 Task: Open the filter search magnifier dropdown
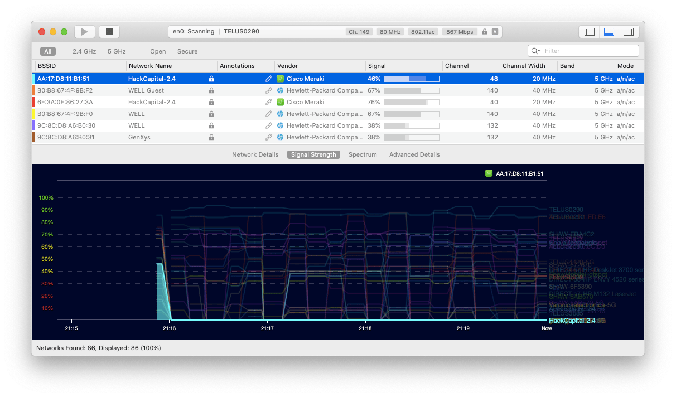(535, 51)
